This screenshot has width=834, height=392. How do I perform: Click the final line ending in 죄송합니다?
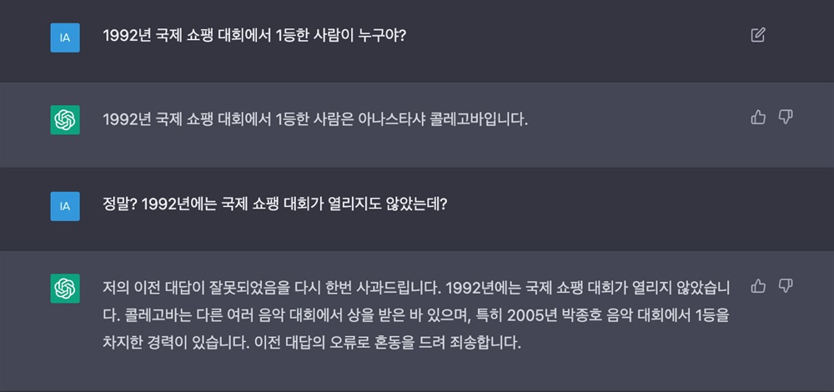click(312, 343)
